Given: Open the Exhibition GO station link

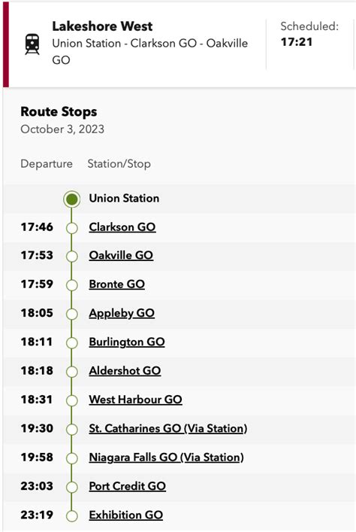Looking at the screenshot, I should point(126,515).
